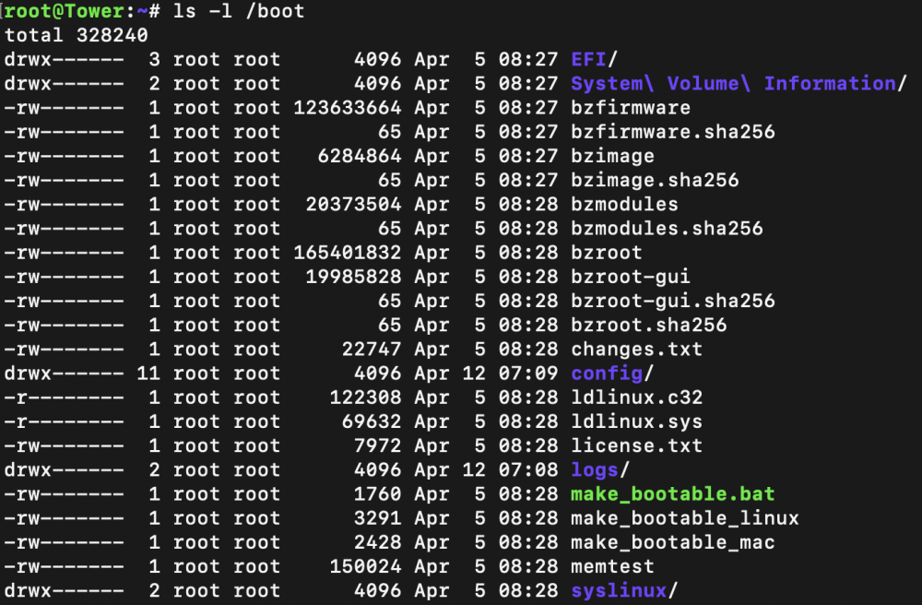Click the bzmodules file name

click(624, 204)
